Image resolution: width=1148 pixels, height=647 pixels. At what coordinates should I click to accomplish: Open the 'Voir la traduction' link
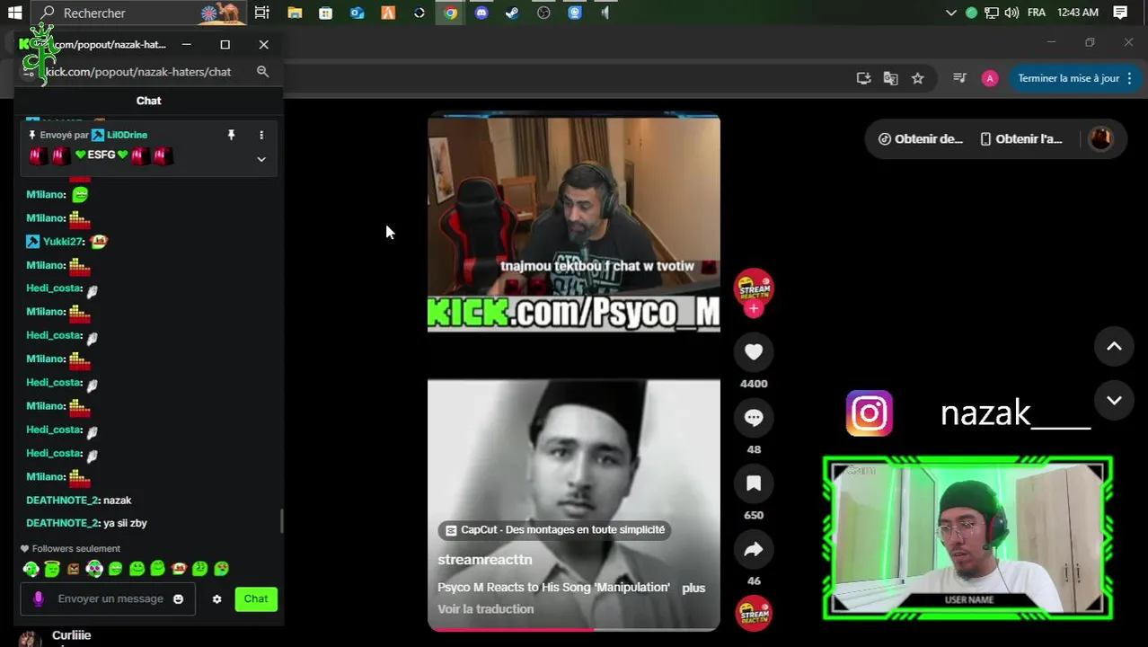(485, 609)
